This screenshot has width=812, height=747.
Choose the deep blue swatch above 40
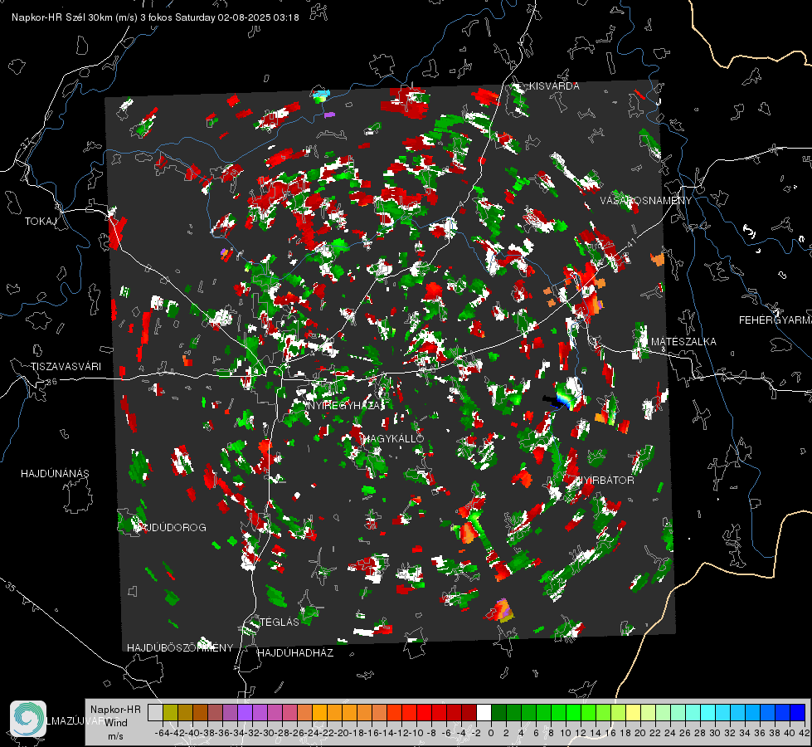(798, 712)
